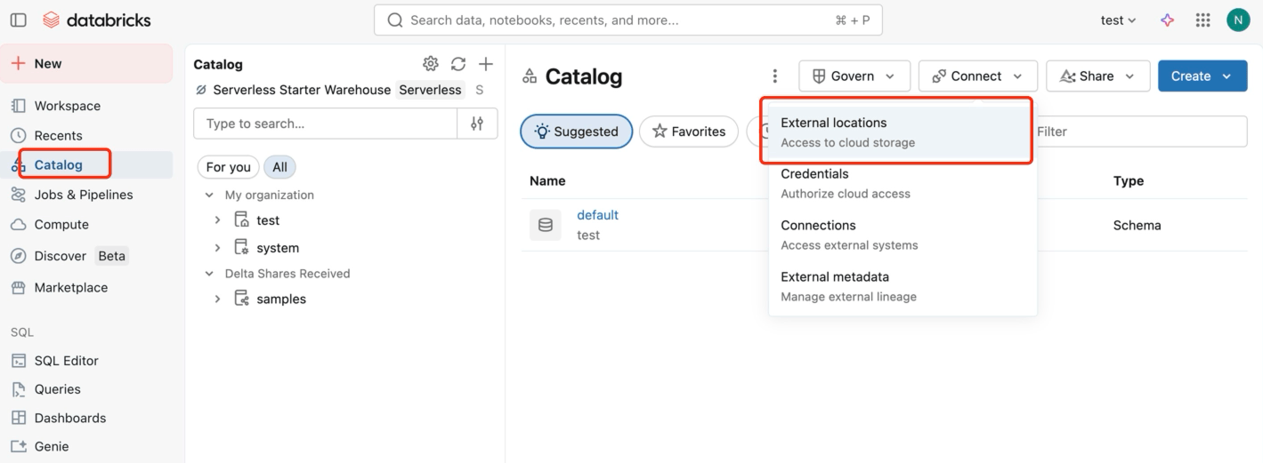Select the For you filter pill
The height and width of the screenshot is (463, 1263).
(229, 167)
